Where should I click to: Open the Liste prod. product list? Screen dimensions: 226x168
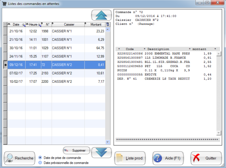130,158
